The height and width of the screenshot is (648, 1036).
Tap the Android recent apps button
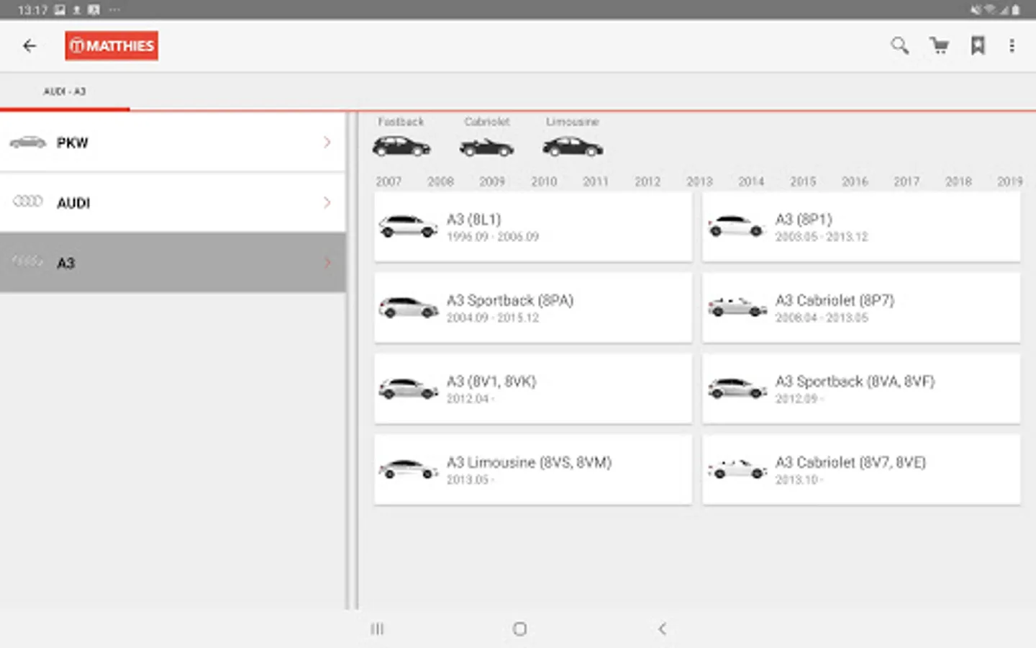click(377, 629)
